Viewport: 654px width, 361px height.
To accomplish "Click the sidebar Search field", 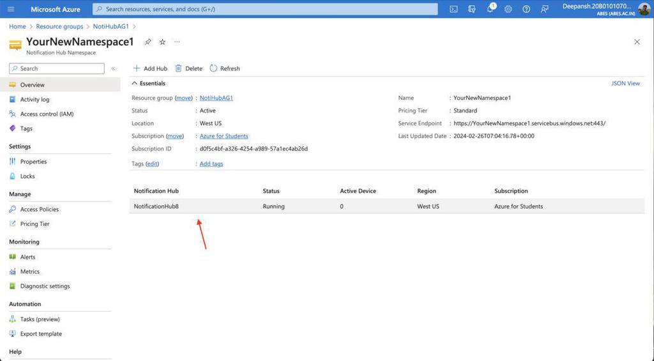I will pos(57,68).
